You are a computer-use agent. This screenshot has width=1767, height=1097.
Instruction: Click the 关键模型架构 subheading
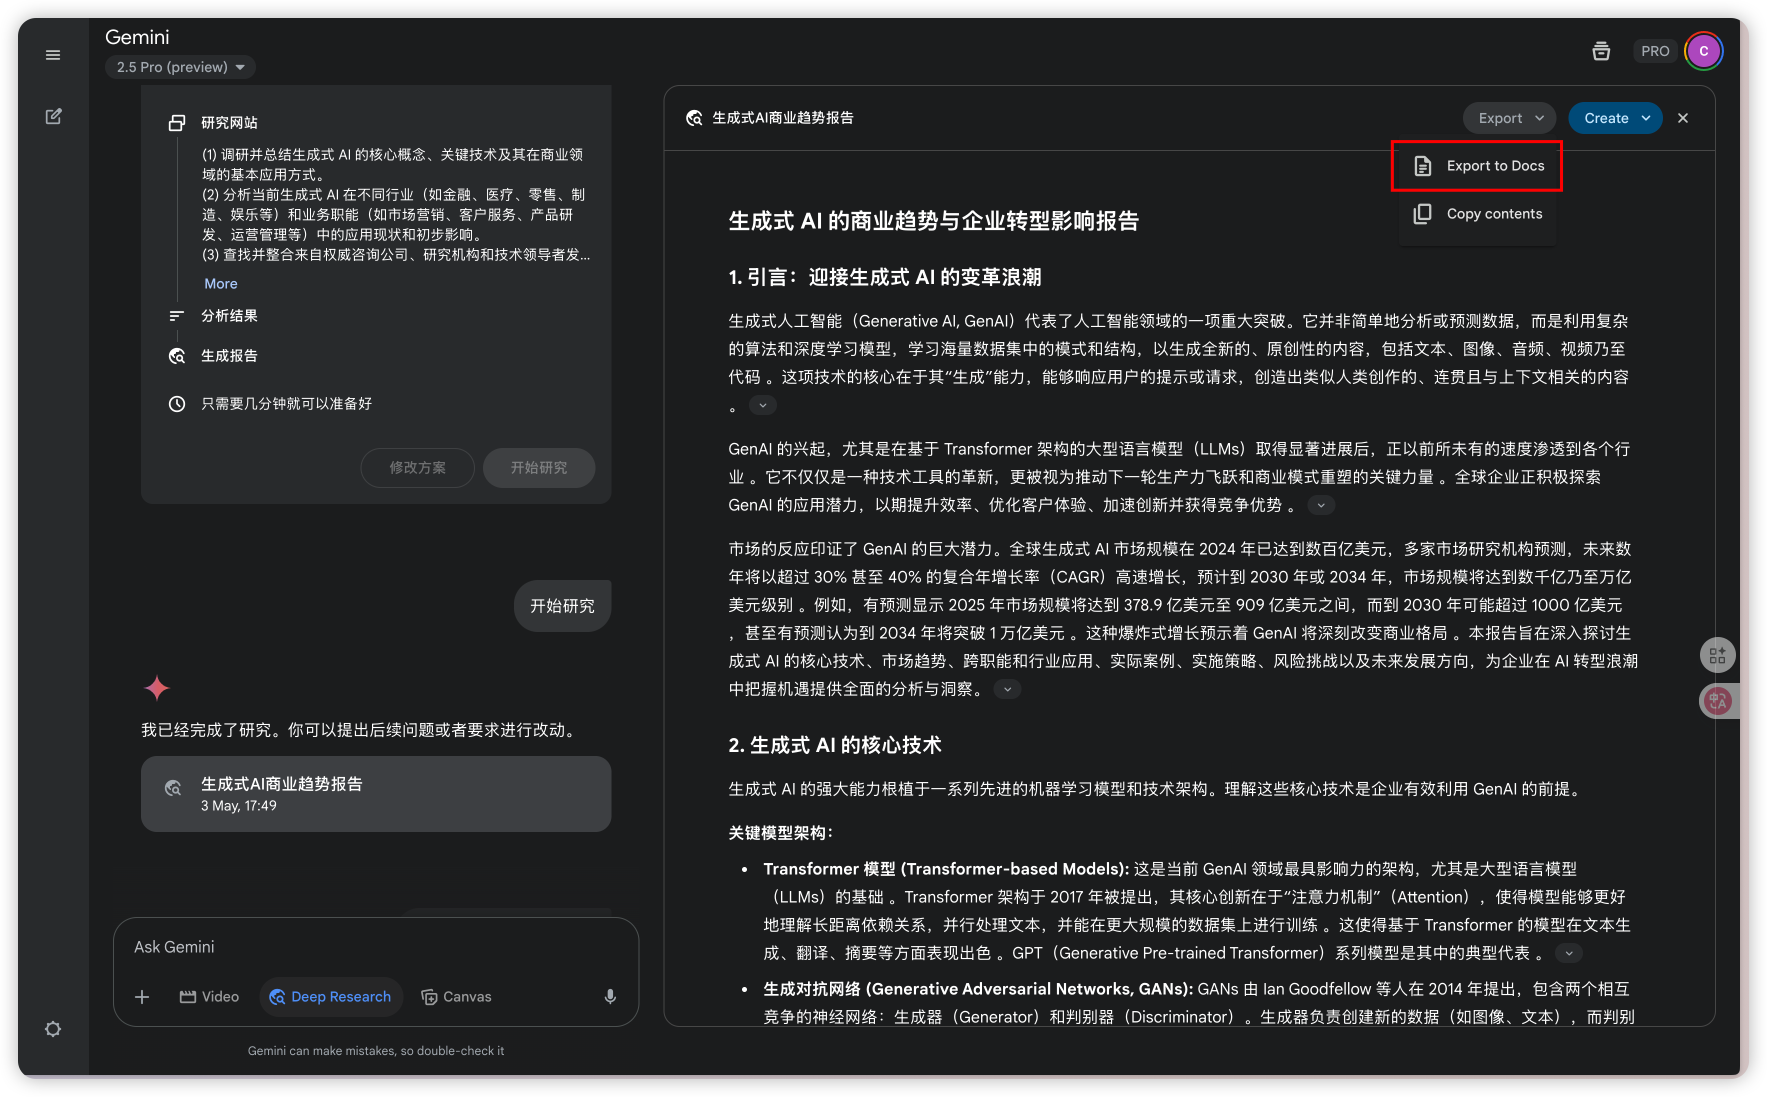[780, 833]
